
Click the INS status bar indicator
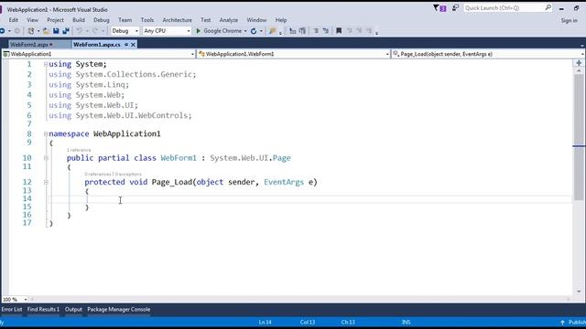coord(406,323)
